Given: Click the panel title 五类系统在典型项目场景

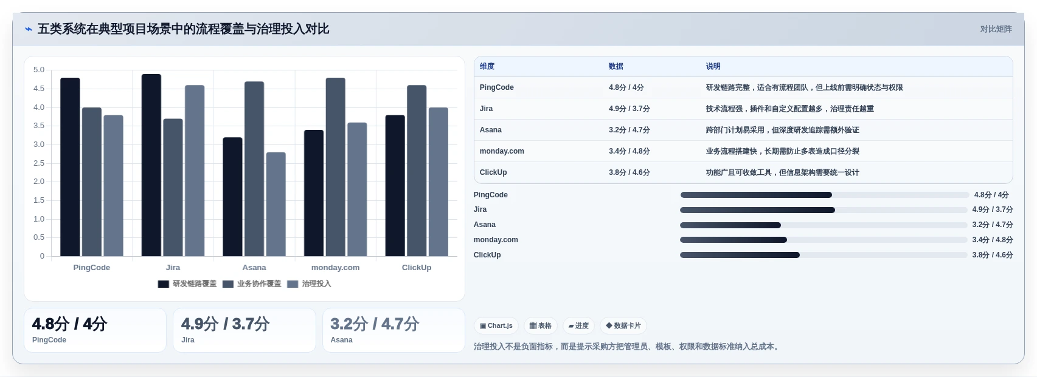Looking at the screenshot, I should [x=183, y=29].
